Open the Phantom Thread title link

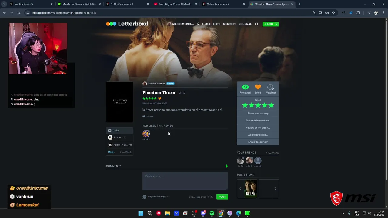(159, 93)
